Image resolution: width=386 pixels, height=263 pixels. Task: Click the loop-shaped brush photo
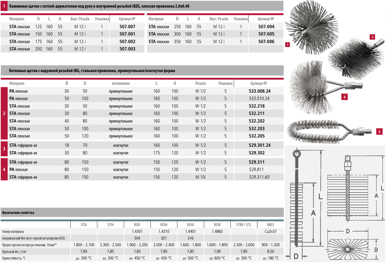click(x=323, y=131)
